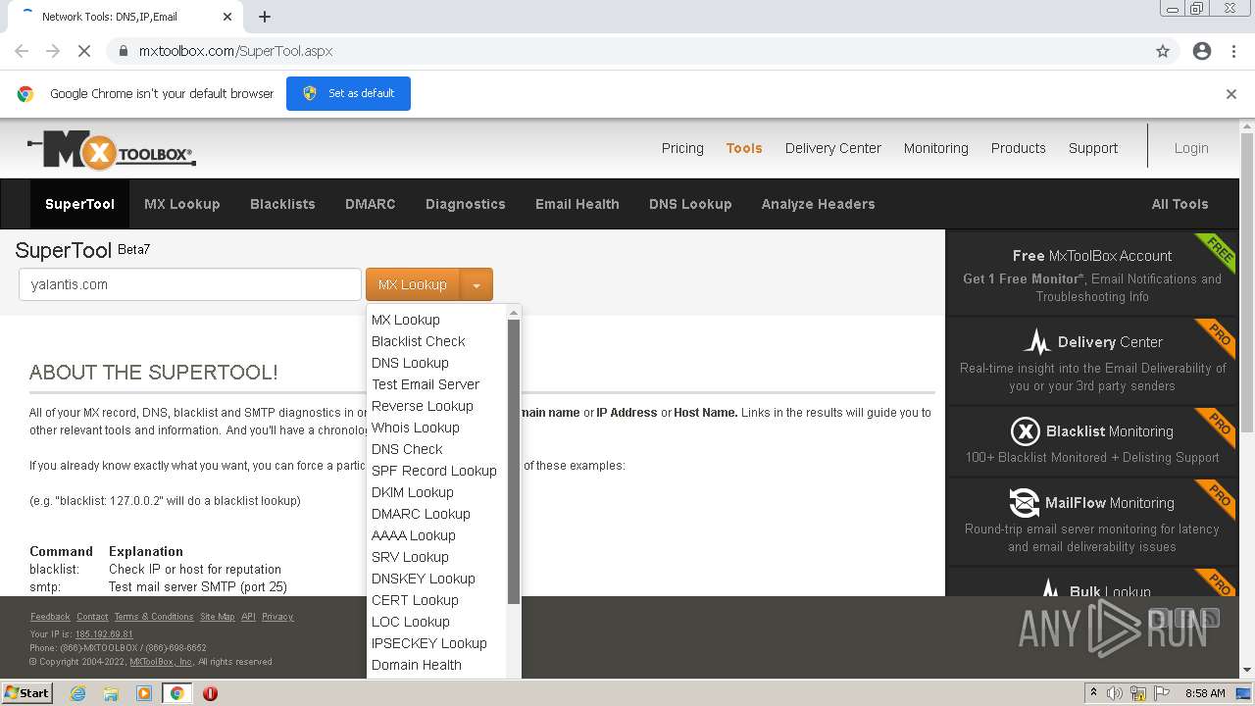Select MX Lookup from the dropdown list

point(406,320)
